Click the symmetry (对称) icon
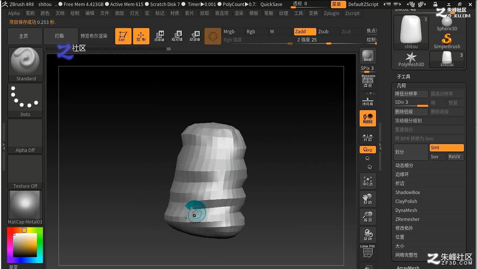Screen dimensions: 477x269 (x=368, y=138)
